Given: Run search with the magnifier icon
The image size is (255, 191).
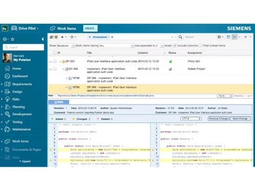Looking at the screenshot, I should pos(181,37).
